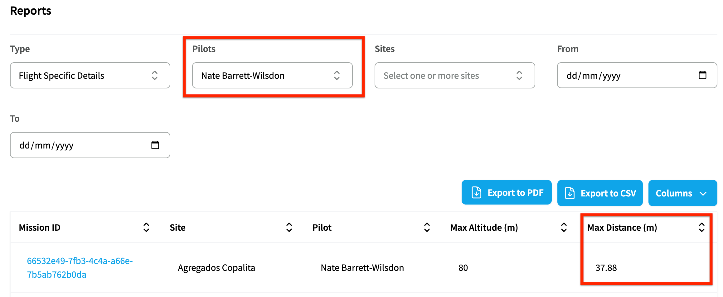Open the Type dropdown

pos(90,75)
